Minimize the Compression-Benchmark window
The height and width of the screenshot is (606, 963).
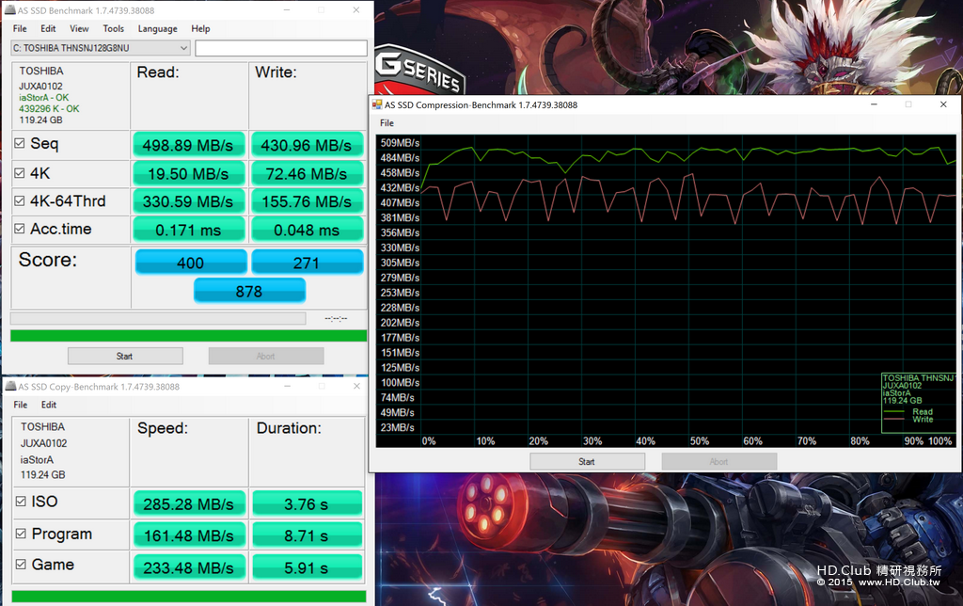coord(874,104)
